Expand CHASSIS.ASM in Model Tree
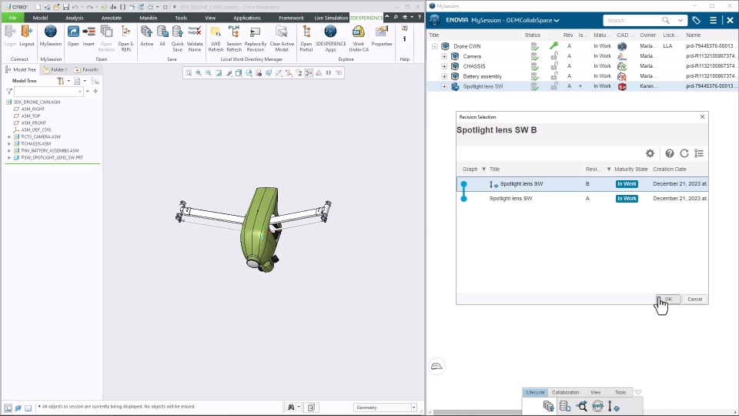The height and width of the screenshot is (416, 739). (9, 144)
